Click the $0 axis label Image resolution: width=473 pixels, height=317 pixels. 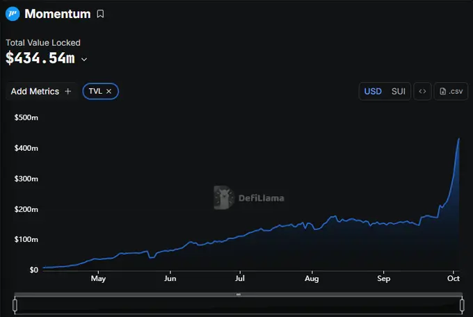(34, 270)
